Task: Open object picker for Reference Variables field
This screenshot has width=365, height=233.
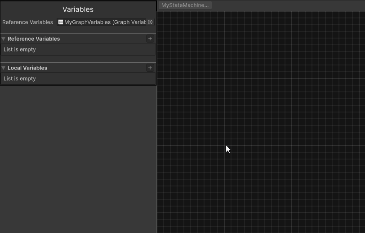Action: click(150, 22)
